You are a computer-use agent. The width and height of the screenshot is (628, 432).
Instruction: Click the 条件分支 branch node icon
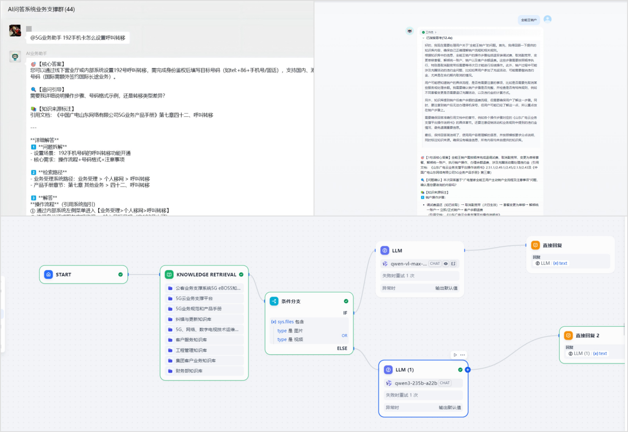coord(274,301)
